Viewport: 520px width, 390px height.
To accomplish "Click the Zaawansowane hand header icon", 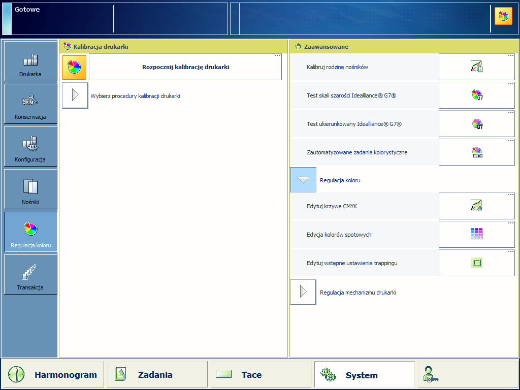I will point(298,46).
